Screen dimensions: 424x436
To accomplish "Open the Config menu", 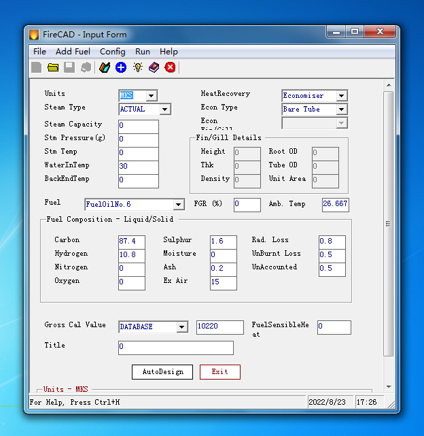I will (113, 52).
